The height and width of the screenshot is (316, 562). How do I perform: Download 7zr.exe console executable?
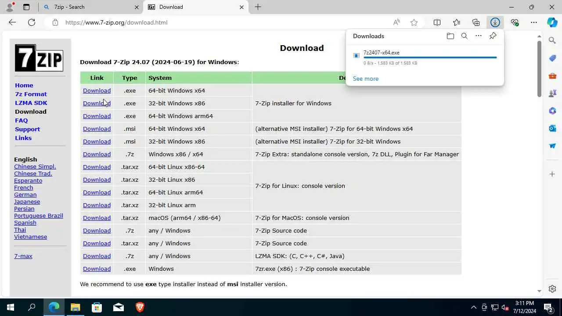point(97,269)
